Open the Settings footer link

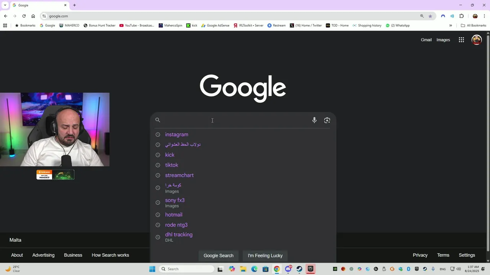(x=467, y=255)
